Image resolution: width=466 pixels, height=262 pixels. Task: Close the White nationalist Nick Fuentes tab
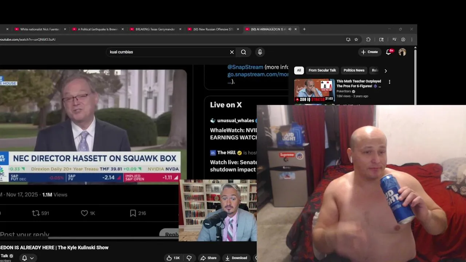(x=65, y=29)
